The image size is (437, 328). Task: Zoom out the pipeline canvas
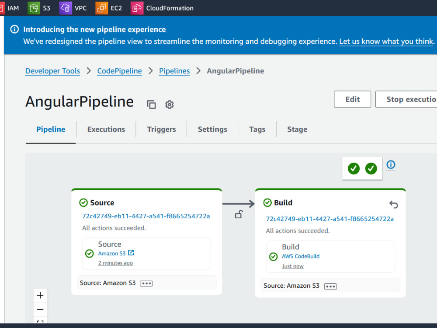pyautogui.click(x=40, y=309)
